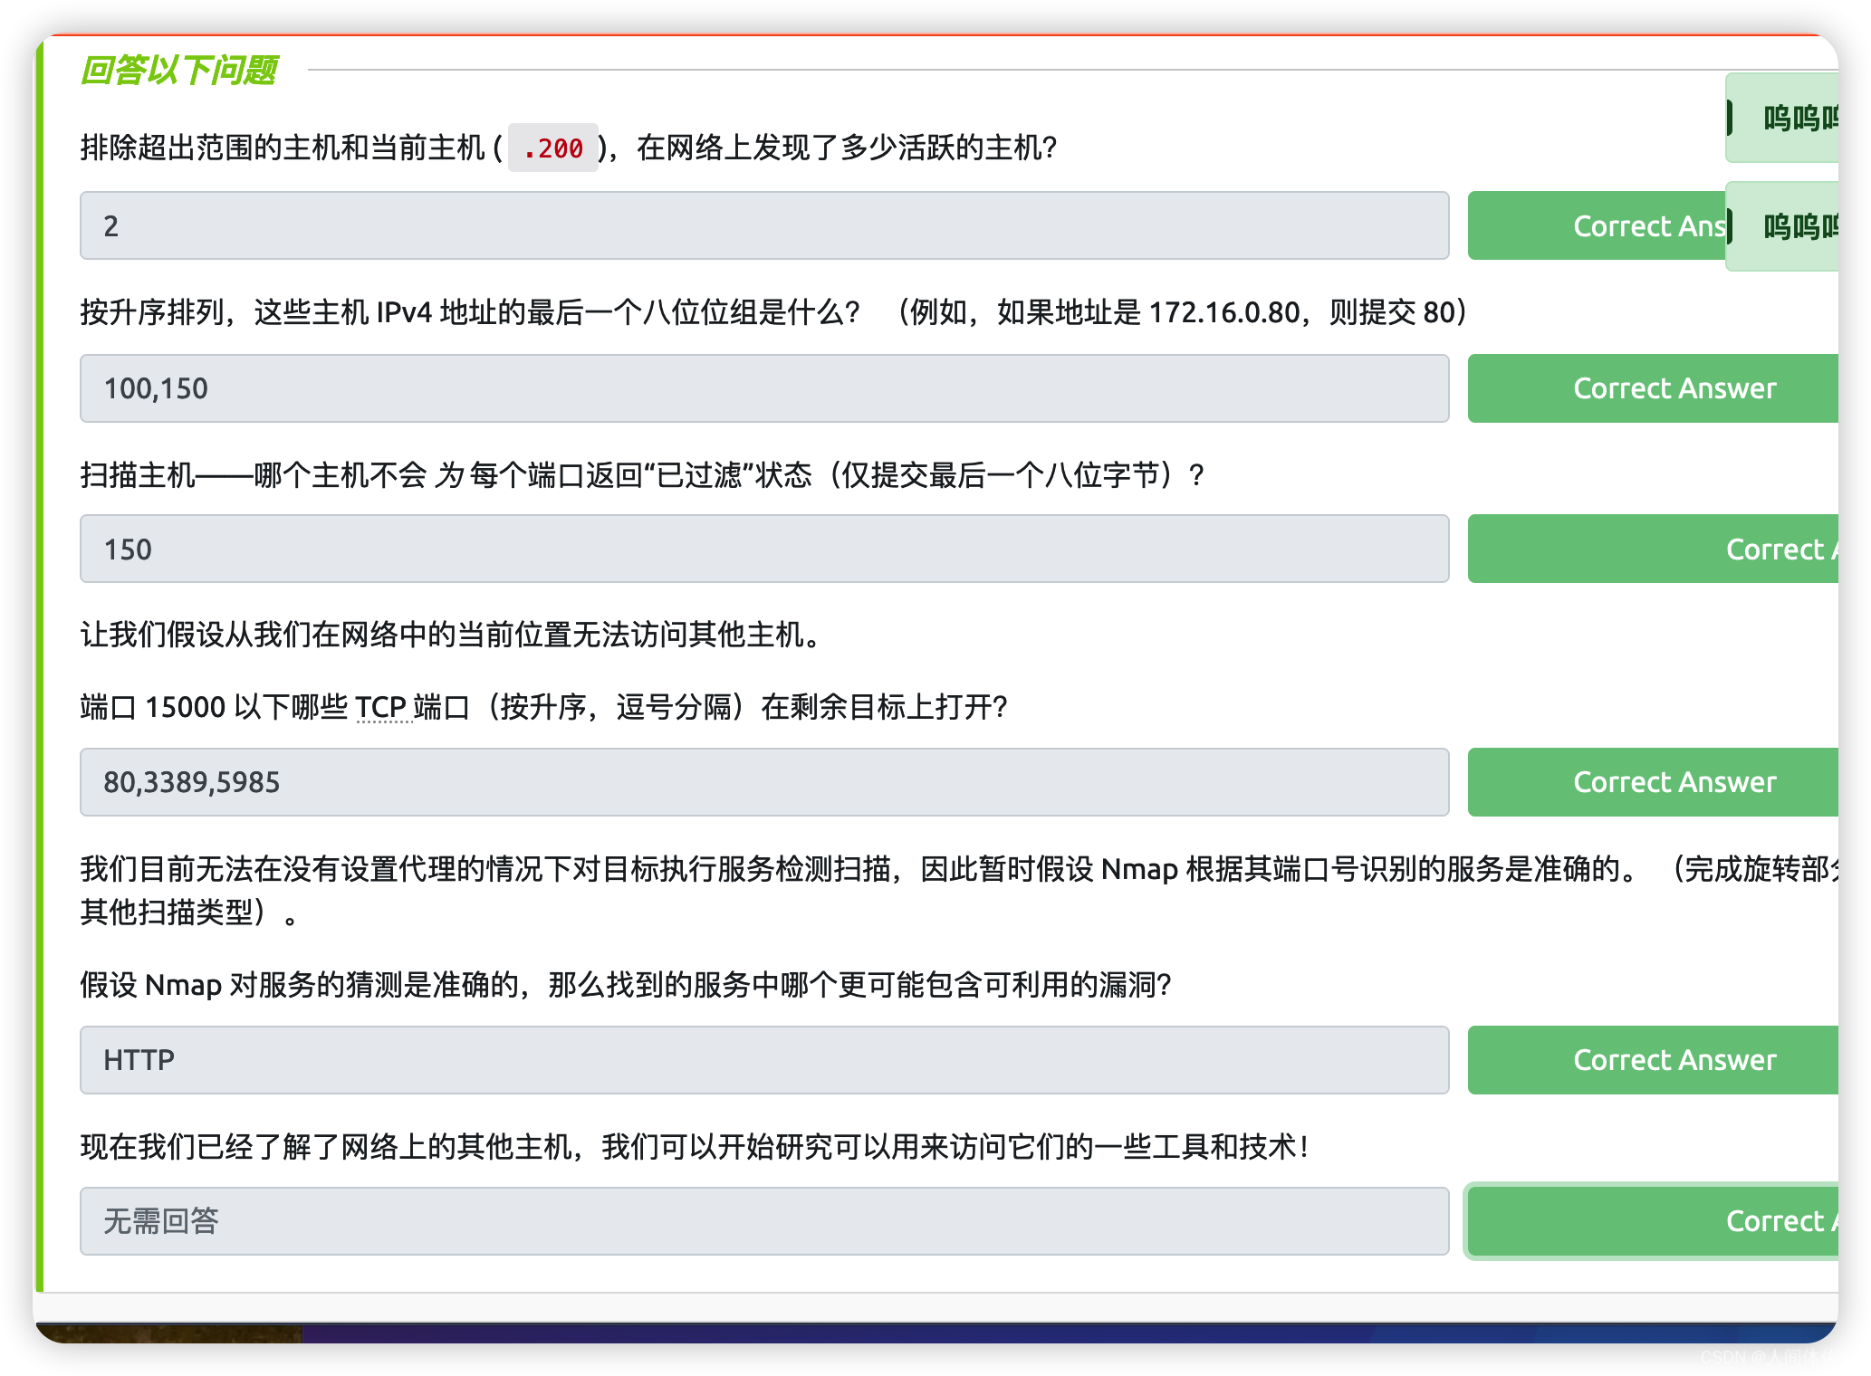The width and height of the screenshot is (1871, 1376).
Task: Click the question text mentioning 172.16.0.80
Action: 772,312
